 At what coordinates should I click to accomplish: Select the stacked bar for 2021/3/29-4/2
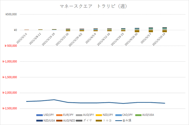(x=82, y=30)
